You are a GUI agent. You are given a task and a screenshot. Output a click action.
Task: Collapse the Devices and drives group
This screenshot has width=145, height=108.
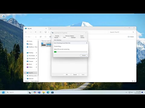(x=40, y=41)
